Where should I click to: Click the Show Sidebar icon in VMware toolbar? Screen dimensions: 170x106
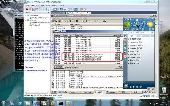55,9
